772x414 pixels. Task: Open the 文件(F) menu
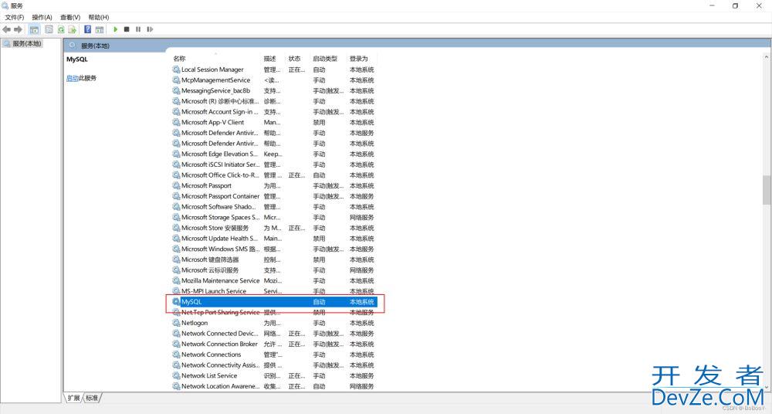click(14, 17)
